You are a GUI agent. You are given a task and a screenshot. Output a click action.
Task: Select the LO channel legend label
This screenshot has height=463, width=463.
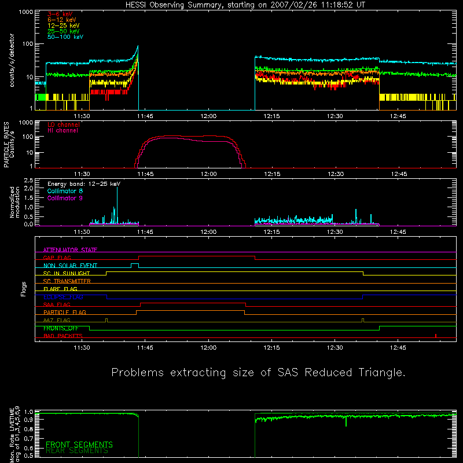[x=64, y=125]
